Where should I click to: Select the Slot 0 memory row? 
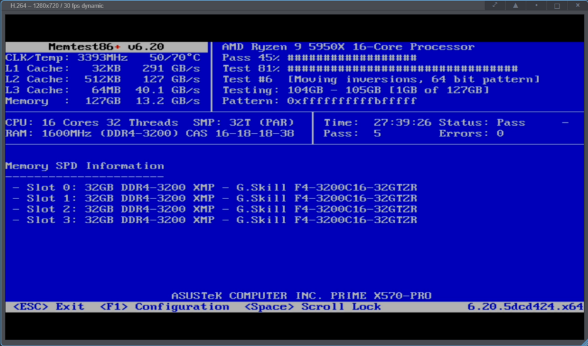click(x=215, y=187)
